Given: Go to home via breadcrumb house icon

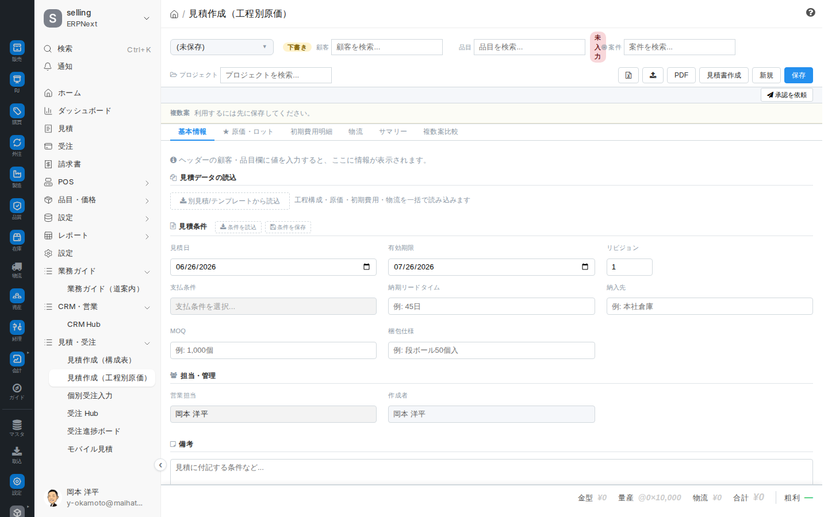Looking at the screenshot, I should pos(174,14).
